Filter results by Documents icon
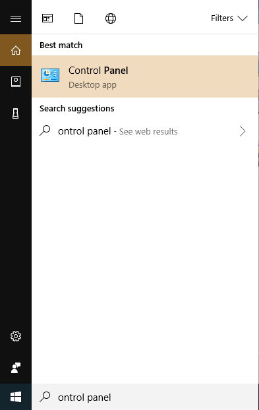The width and height of the screenshot is (259, 410). point(78,18)
